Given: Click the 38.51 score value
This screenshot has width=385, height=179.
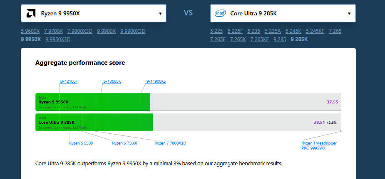Looking at the screenshot, I should (319, 123).
